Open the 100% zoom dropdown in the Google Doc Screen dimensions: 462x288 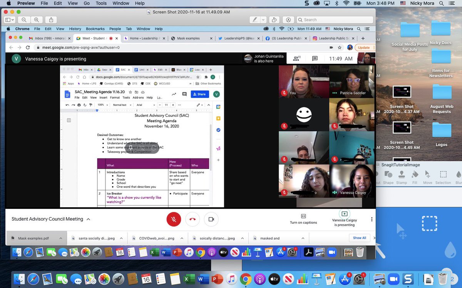[102, 105]
